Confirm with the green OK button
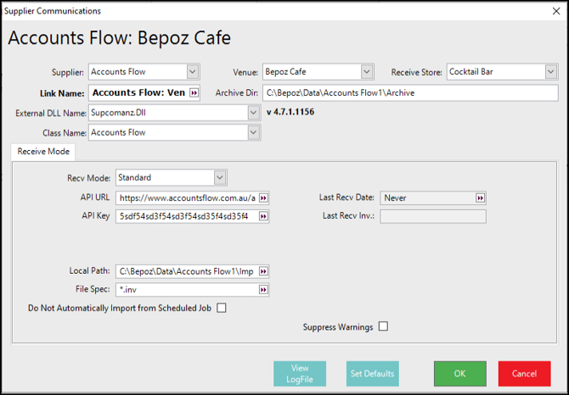Image resolution: width=569 pixels, height=395 pixels. [x=460, y=374]
